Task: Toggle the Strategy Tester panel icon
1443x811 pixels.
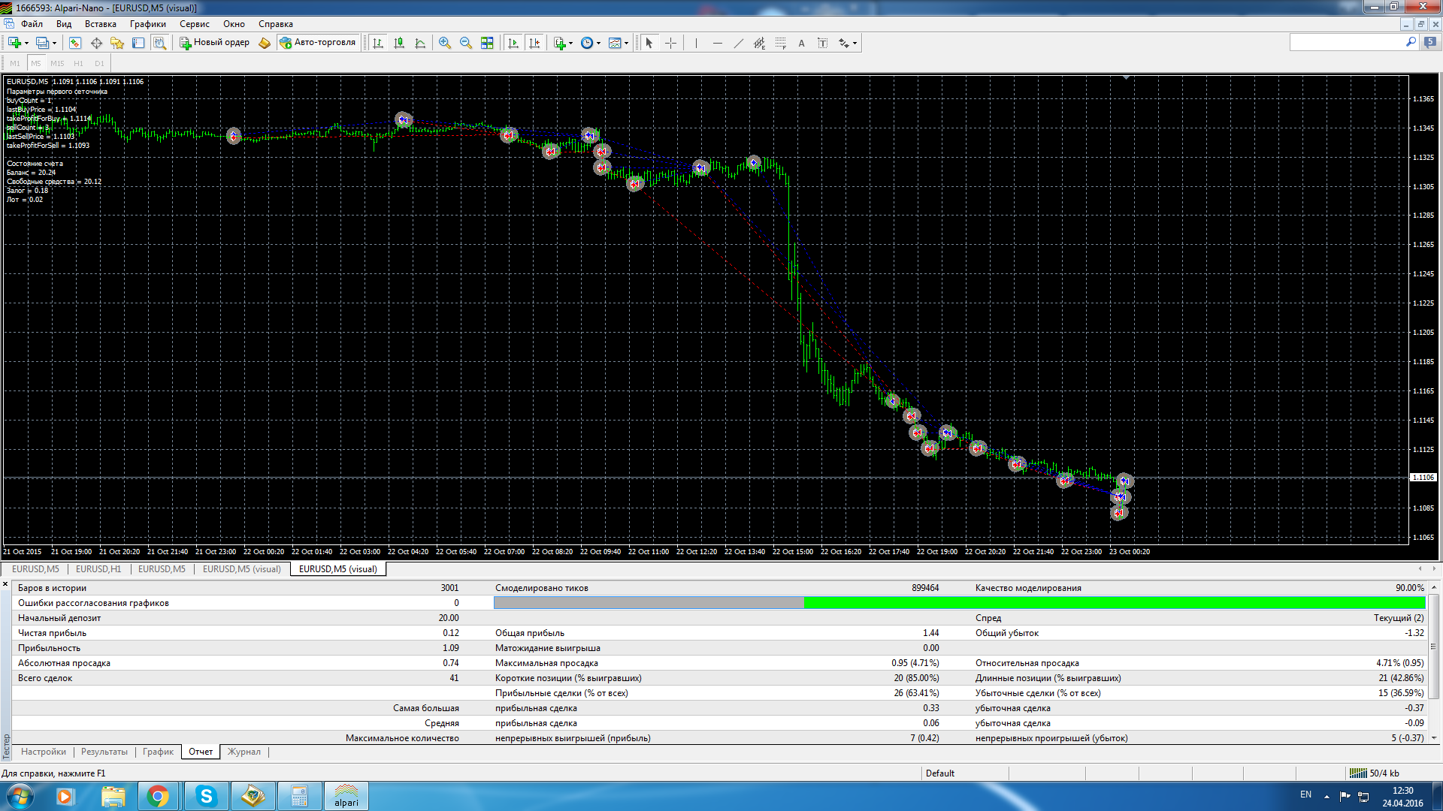Action: [x=159, y=43]
